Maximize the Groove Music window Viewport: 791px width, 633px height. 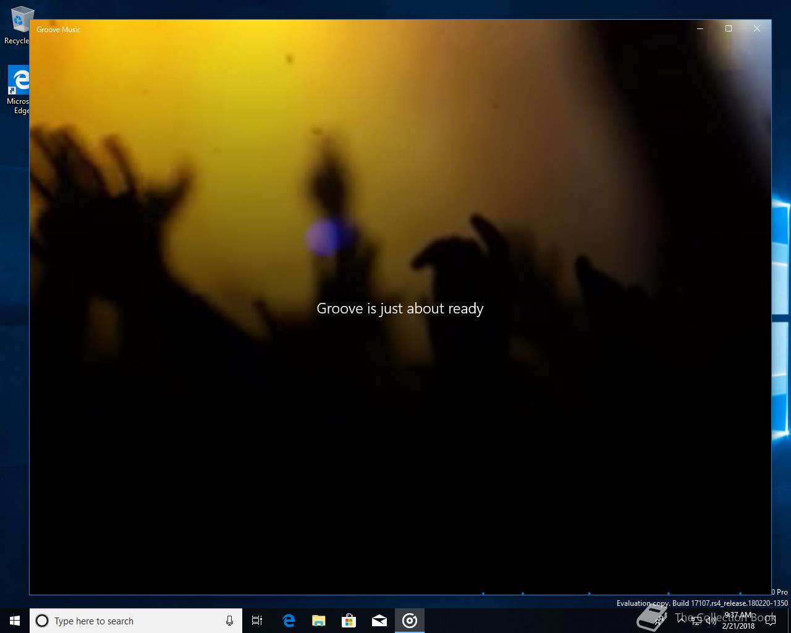(729, 28)
